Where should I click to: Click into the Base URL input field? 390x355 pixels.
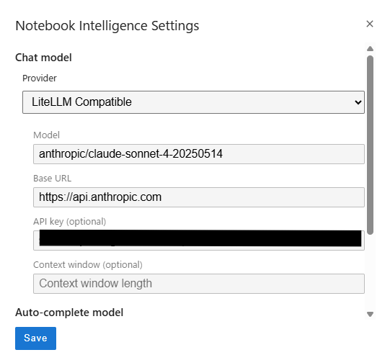[x=199, y=197]
